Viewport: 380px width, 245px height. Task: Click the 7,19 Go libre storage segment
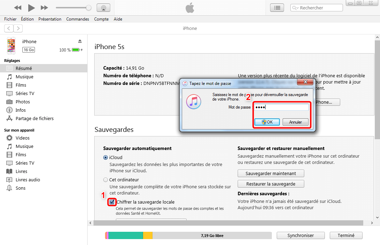point(212,236)
